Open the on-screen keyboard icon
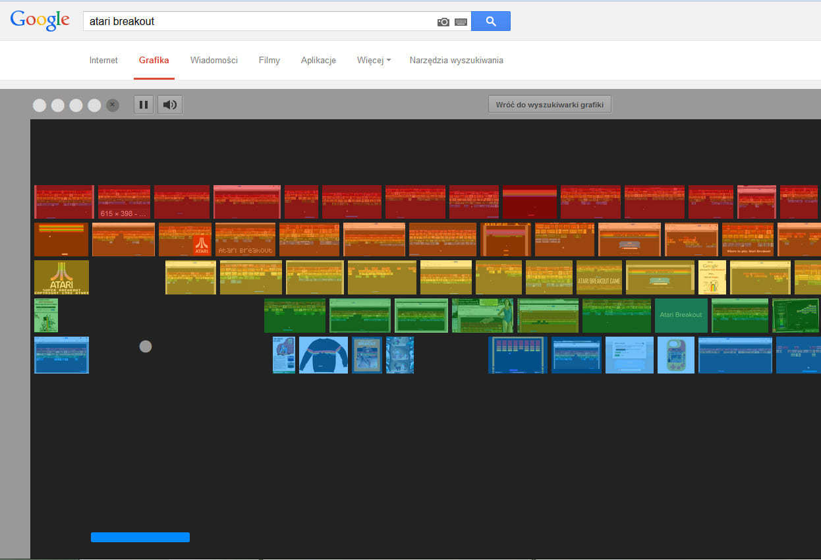This screenshot has width=821, height=560. click(x=461, y=22)
